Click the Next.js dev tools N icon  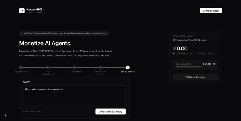[6, 115]
